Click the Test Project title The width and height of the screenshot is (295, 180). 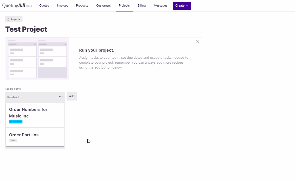pos(26,29)
